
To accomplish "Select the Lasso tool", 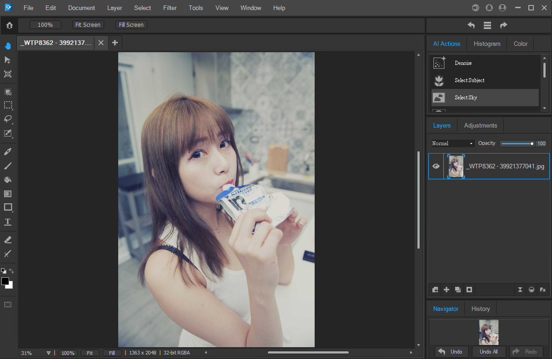I will (8, 119).
